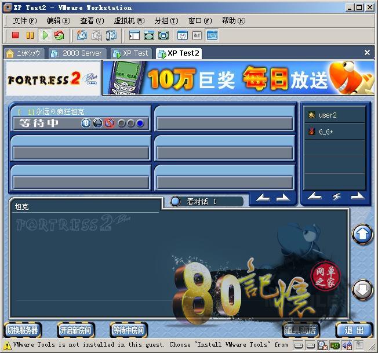Go to next page of room list
The image size is (378, 353).
pyautogui.click(x=283, y=198)
